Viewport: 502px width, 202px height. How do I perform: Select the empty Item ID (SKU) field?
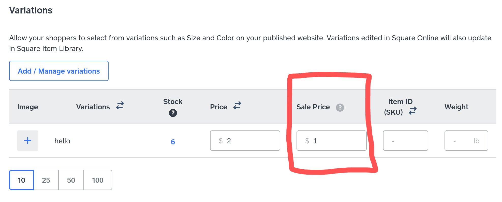[x=405, y=141]
